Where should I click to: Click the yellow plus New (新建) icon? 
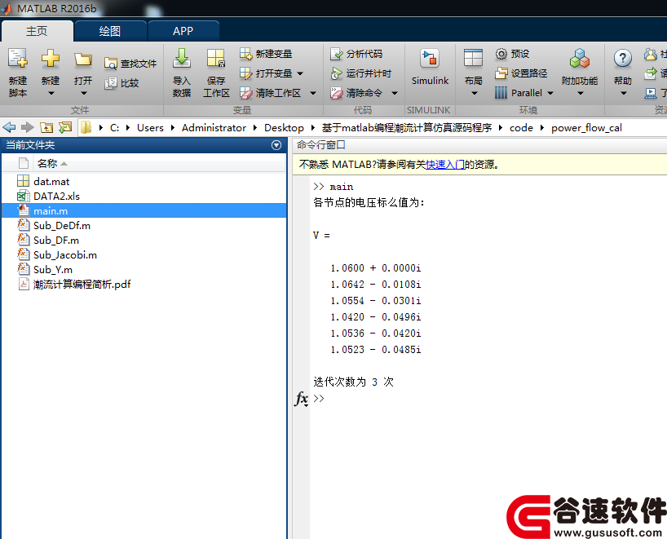point(51,58)
